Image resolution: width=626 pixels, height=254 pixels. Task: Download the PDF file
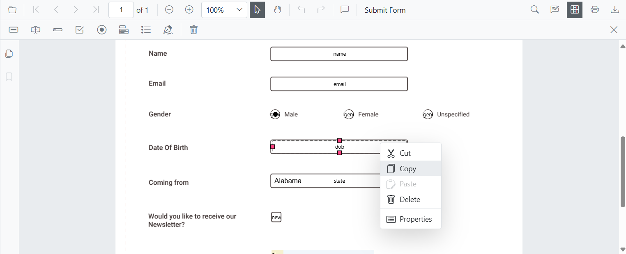click(x=615, y=10)
